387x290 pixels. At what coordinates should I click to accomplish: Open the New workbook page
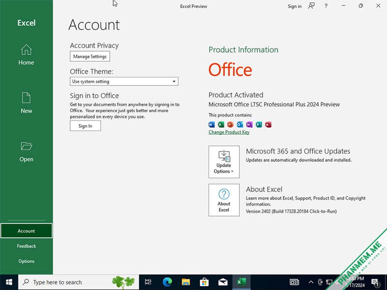[26, 103]
